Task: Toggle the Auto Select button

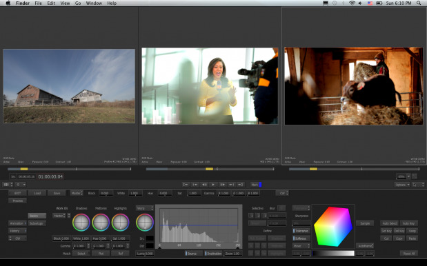Action: (x=390, y=223)
